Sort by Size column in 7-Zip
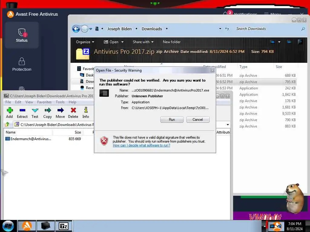Image resolution: width=310 pixels, height=232 pixels. coord(68,132)
